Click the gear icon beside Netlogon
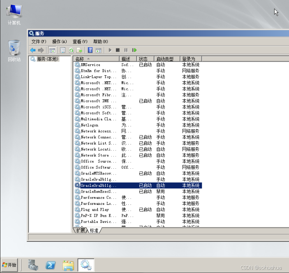289x273 pixels. (x=77, y=125)
